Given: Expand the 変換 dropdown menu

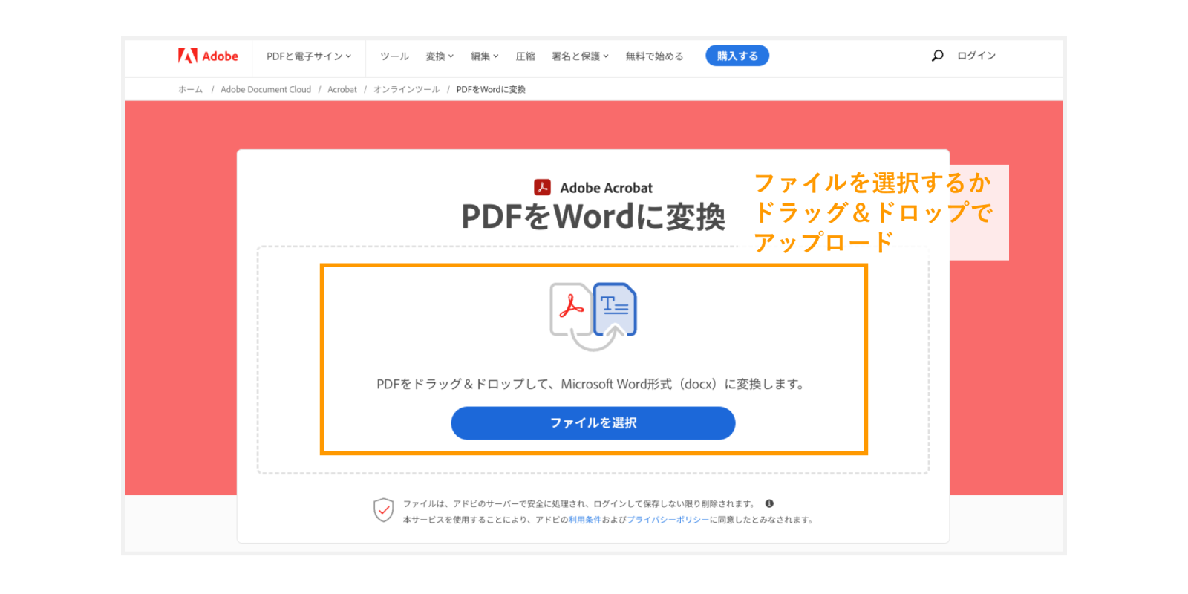Looking at the screenshot, I should [440, 56].
